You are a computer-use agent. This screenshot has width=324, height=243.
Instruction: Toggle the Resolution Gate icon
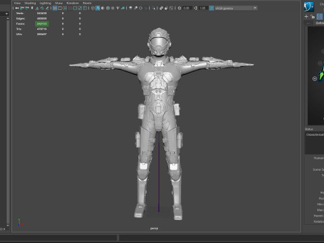[x=65, y=8]
